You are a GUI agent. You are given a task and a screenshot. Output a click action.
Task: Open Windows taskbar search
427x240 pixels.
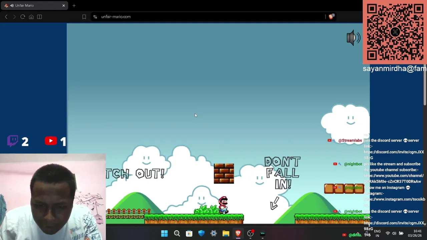pyautogui.click(x=177, y=234)
